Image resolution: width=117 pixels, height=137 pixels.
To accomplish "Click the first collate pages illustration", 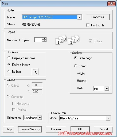I will click(61, 40).
